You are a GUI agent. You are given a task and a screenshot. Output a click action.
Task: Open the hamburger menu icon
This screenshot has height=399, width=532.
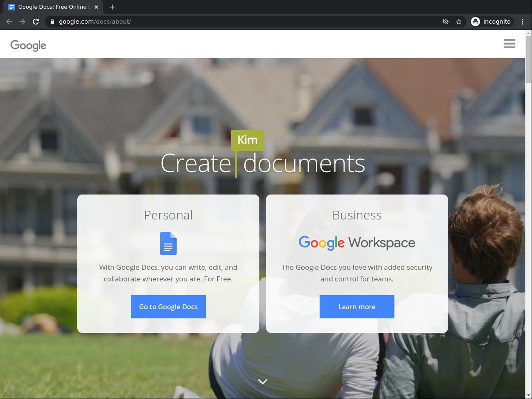click(509, 44)
